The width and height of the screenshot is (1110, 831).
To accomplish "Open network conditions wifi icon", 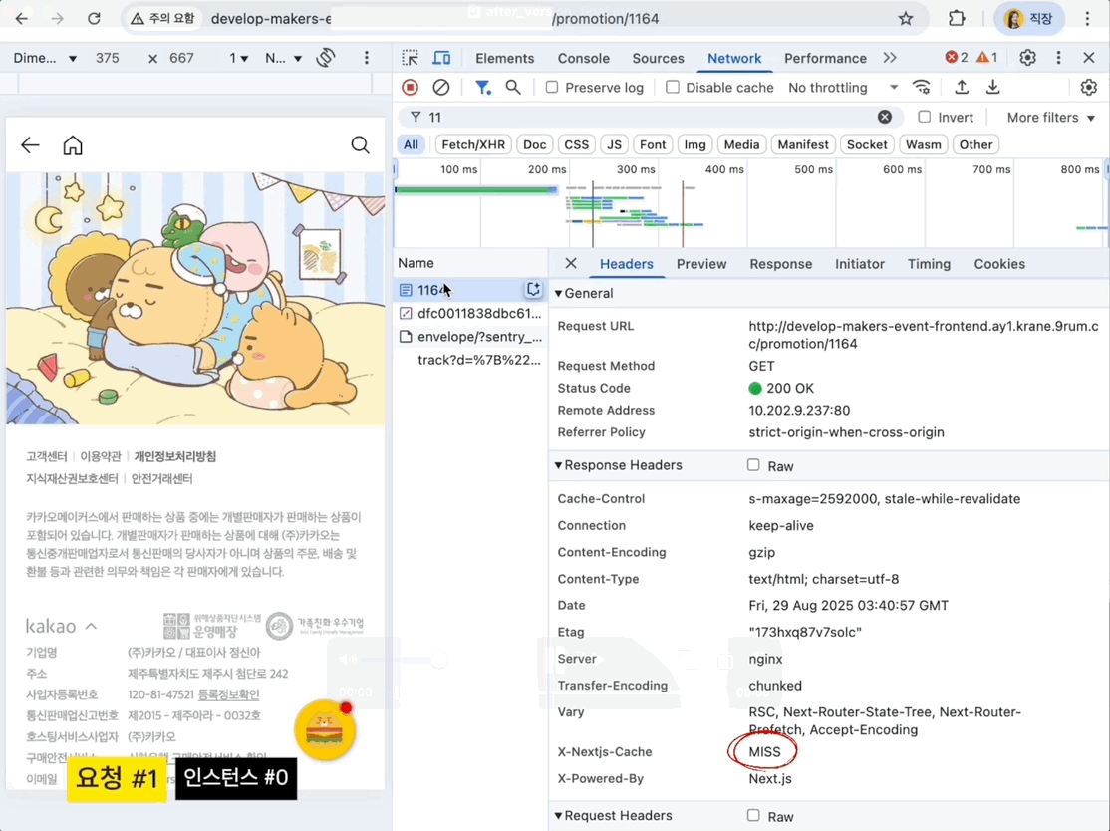I will [x=921, y=87].
